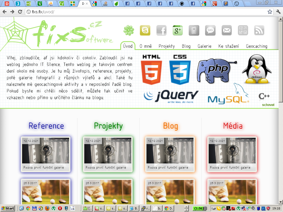Click the Start button
The width and height of the screenshot is (283, 212).
pos(8,208)
